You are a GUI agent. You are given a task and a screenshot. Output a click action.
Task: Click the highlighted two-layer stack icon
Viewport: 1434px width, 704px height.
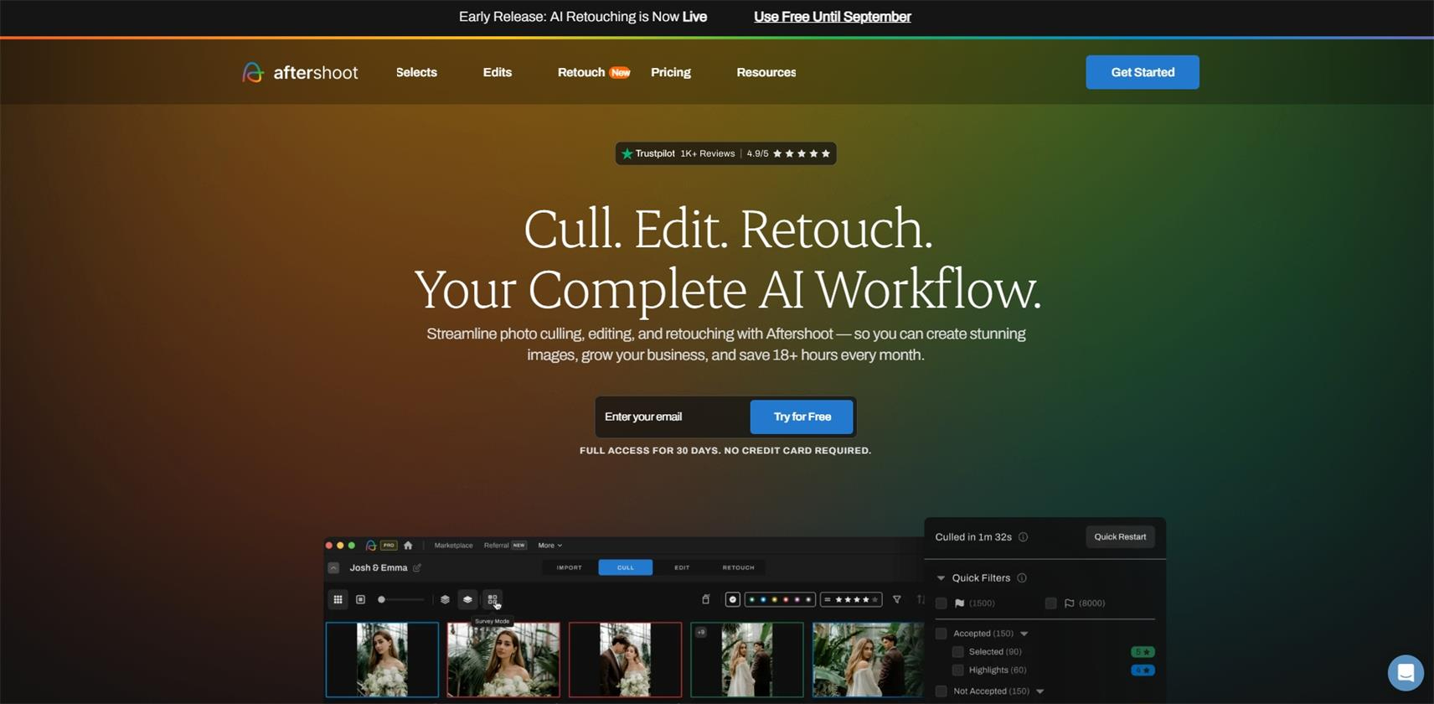[467, 599]
